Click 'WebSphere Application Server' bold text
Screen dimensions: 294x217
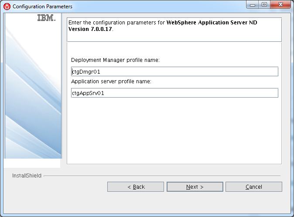tap(207, 23)
